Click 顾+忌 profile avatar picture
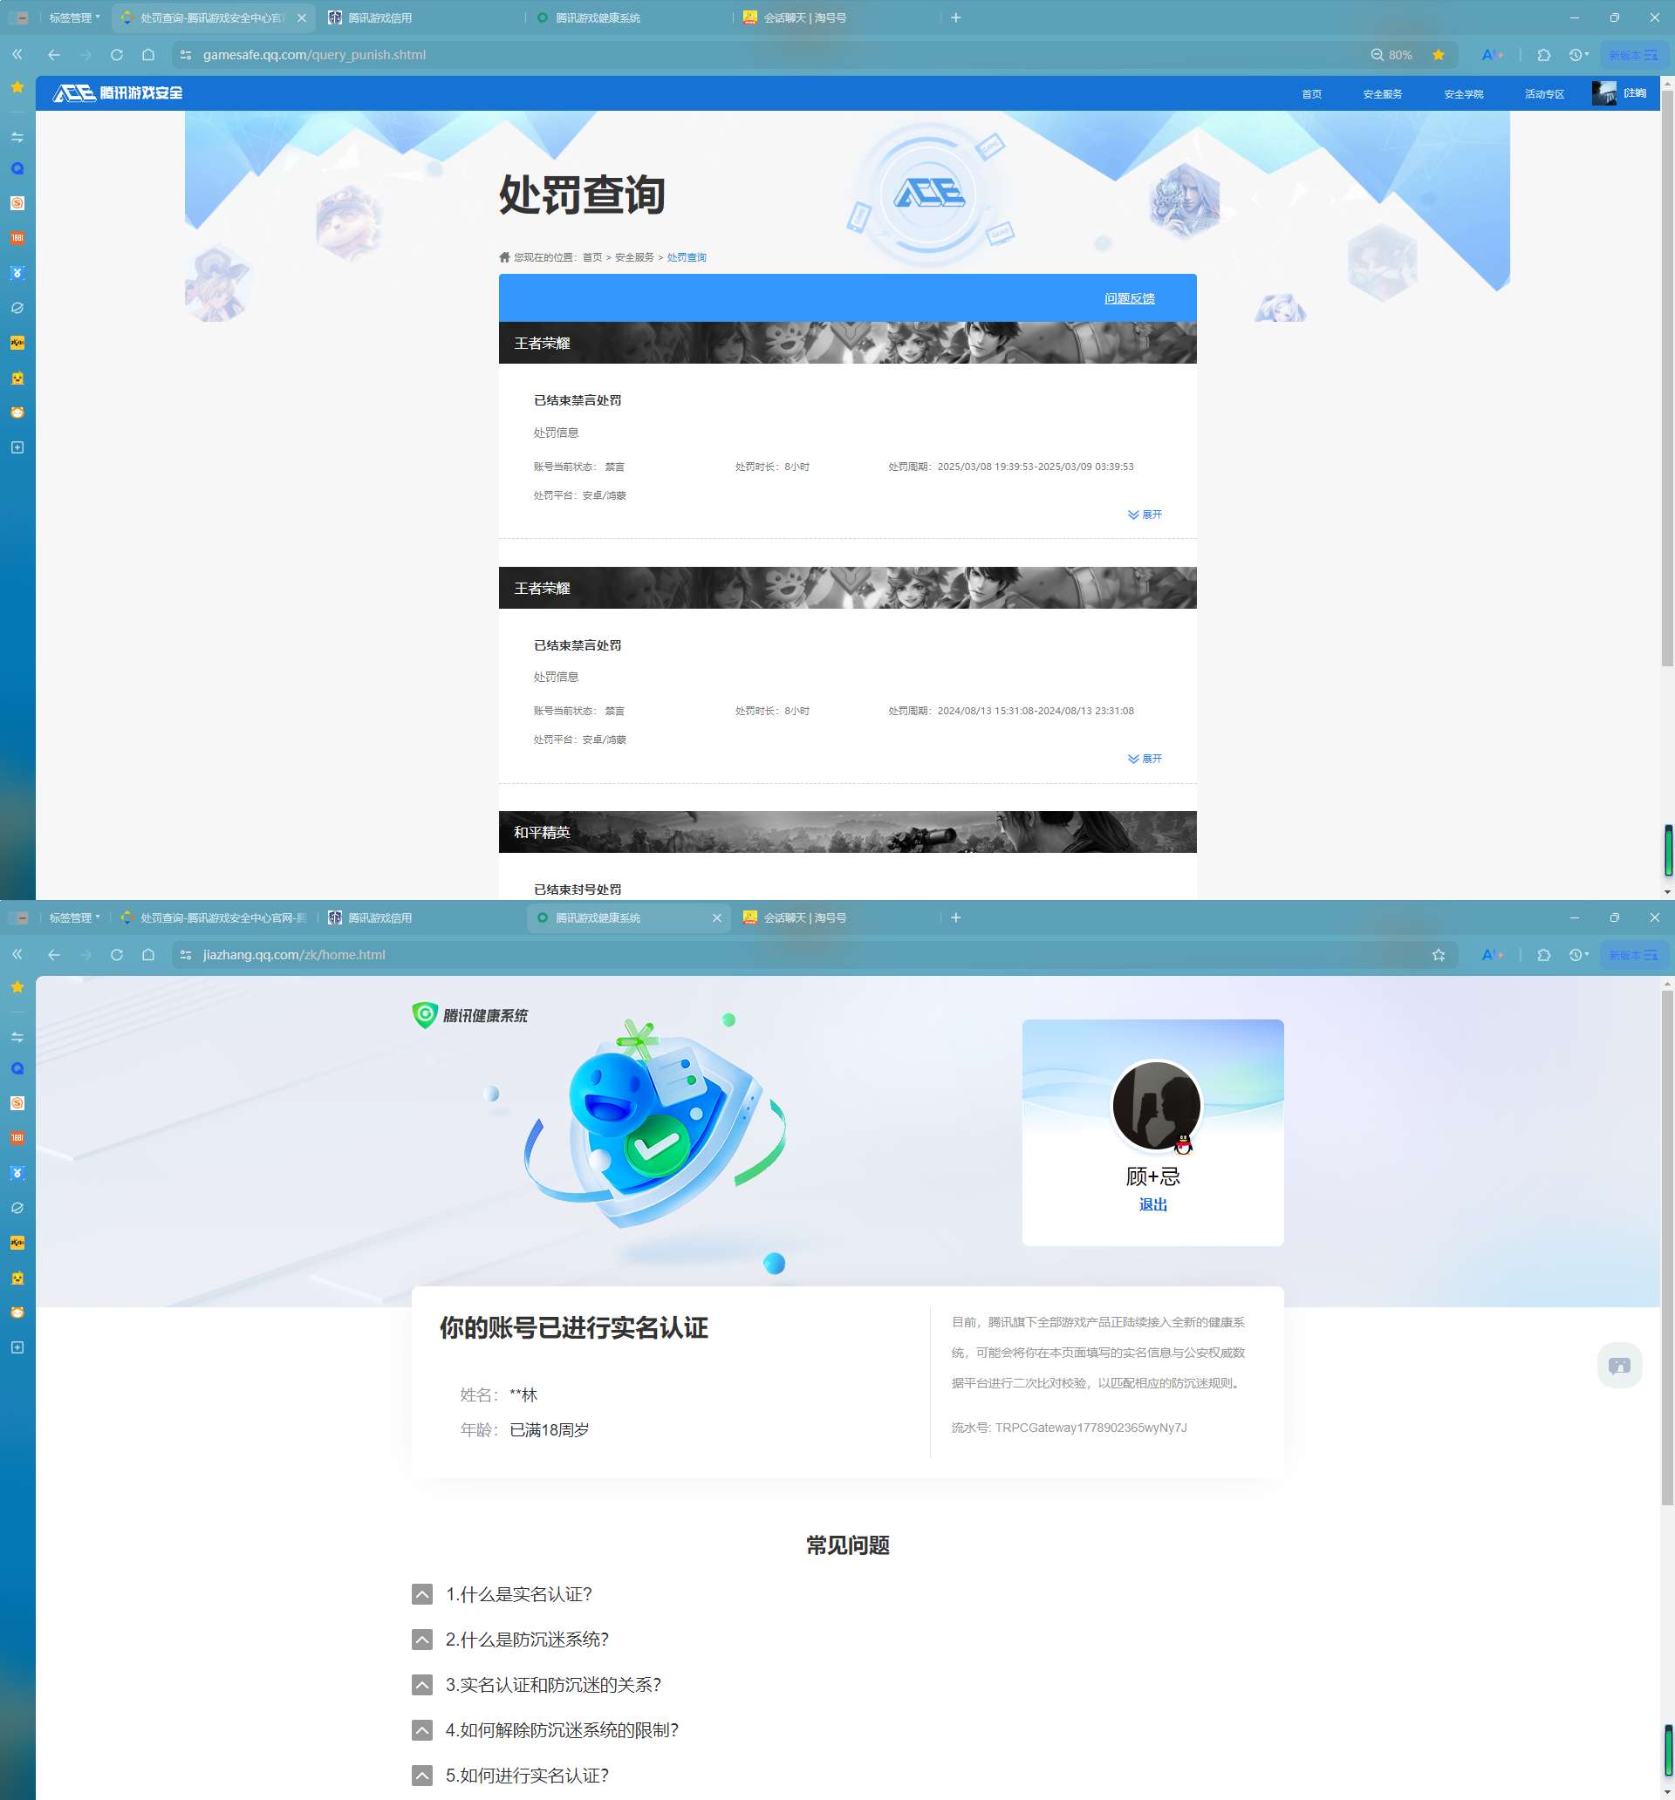Image resolution: width=1675 pixels, height=1800 pixels. click(x=1156, y=1107)
